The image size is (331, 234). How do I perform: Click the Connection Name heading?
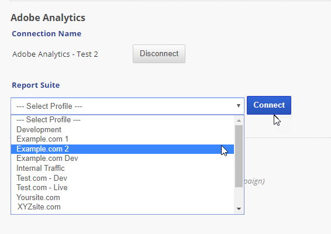46,34
